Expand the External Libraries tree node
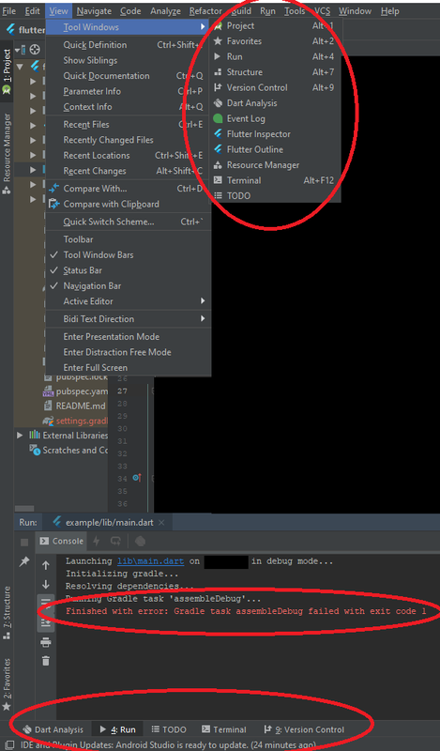 (x=20, y=436)
